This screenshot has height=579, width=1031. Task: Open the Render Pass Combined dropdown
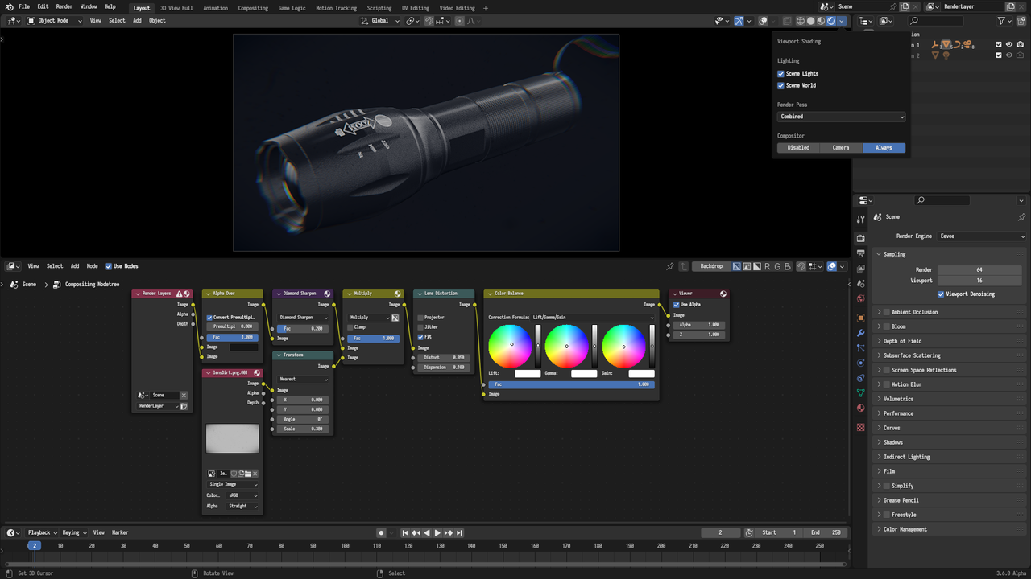pos(842,117)
